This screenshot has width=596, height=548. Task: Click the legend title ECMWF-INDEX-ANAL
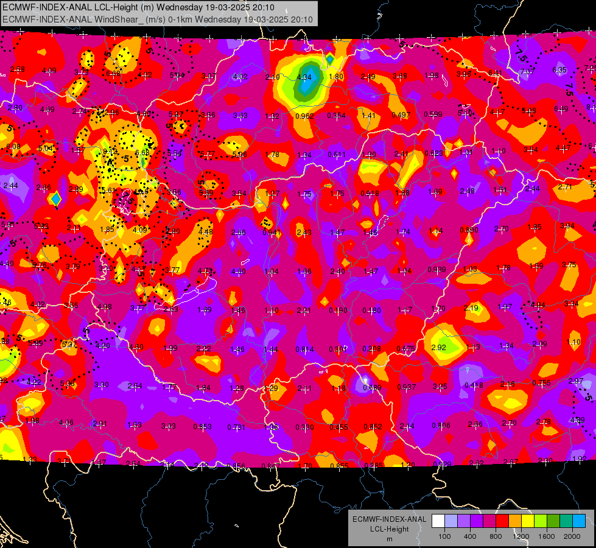point(390,519)
